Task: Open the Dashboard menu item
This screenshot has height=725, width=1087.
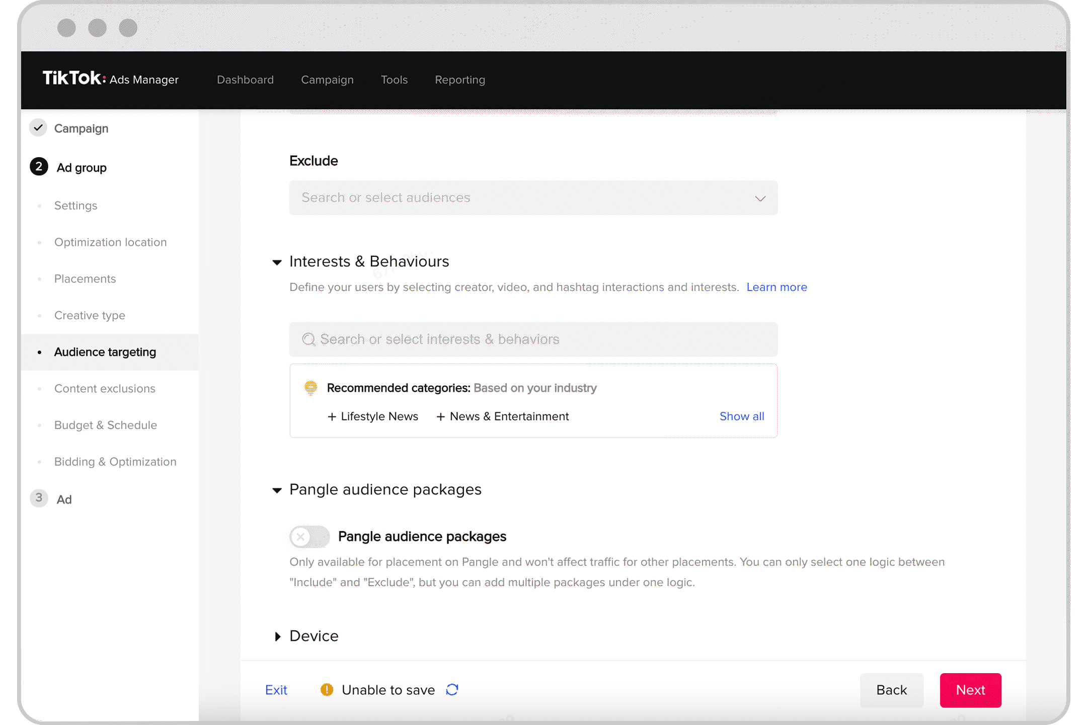Action: [245, 80]
